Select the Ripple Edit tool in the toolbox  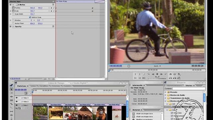tap(11, 97)
